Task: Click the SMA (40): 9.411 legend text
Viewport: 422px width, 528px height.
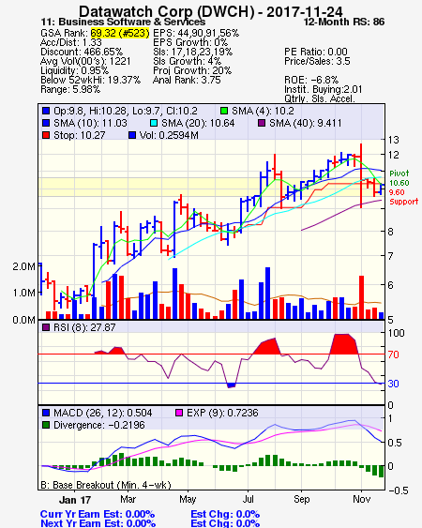Action: 305,123
